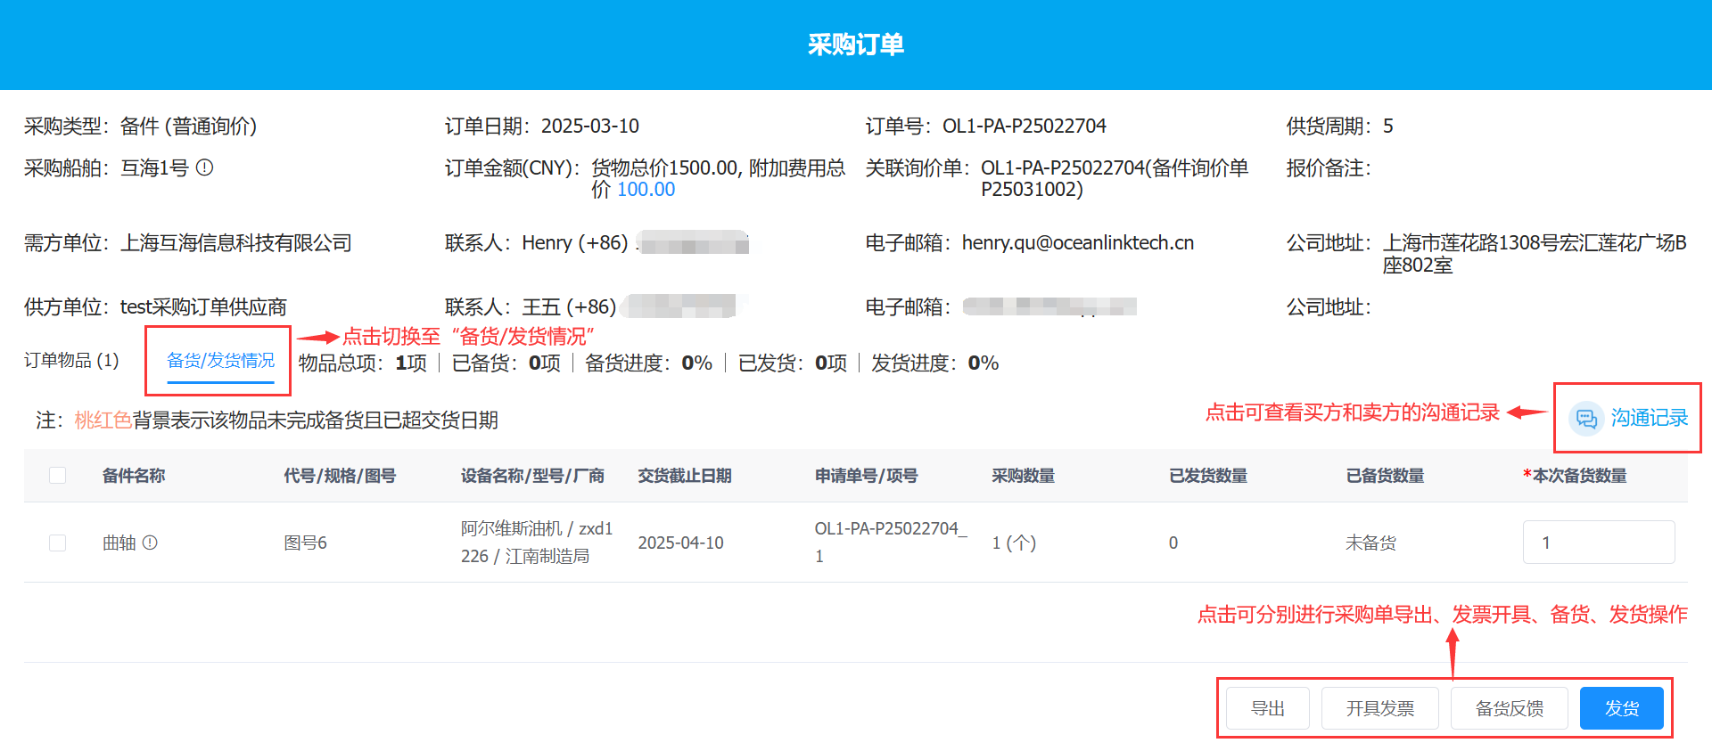Screen dimensions: 1712x751
Task: Switch to the 订单物品 (1) tab
Action: (x=71, y=360)
